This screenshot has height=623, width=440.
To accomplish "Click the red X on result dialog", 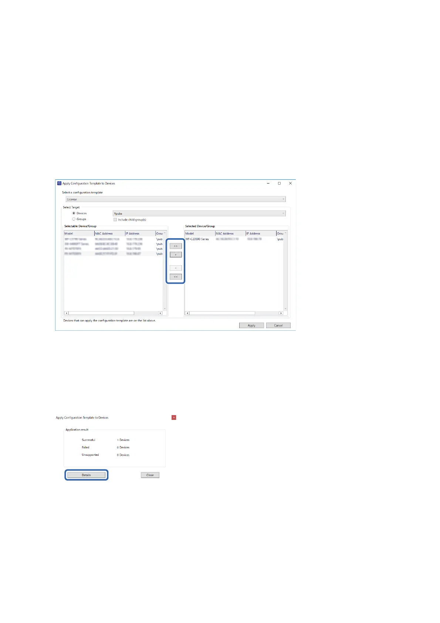I will (174, 418).
